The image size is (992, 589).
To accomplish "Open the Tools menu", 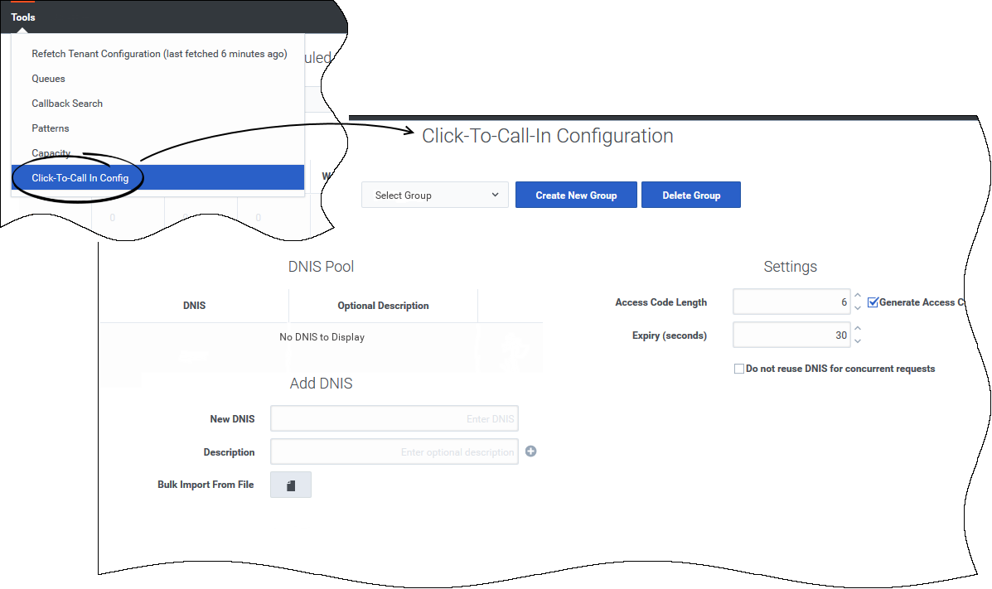I will pyautogui.click(x=23, y=17).
